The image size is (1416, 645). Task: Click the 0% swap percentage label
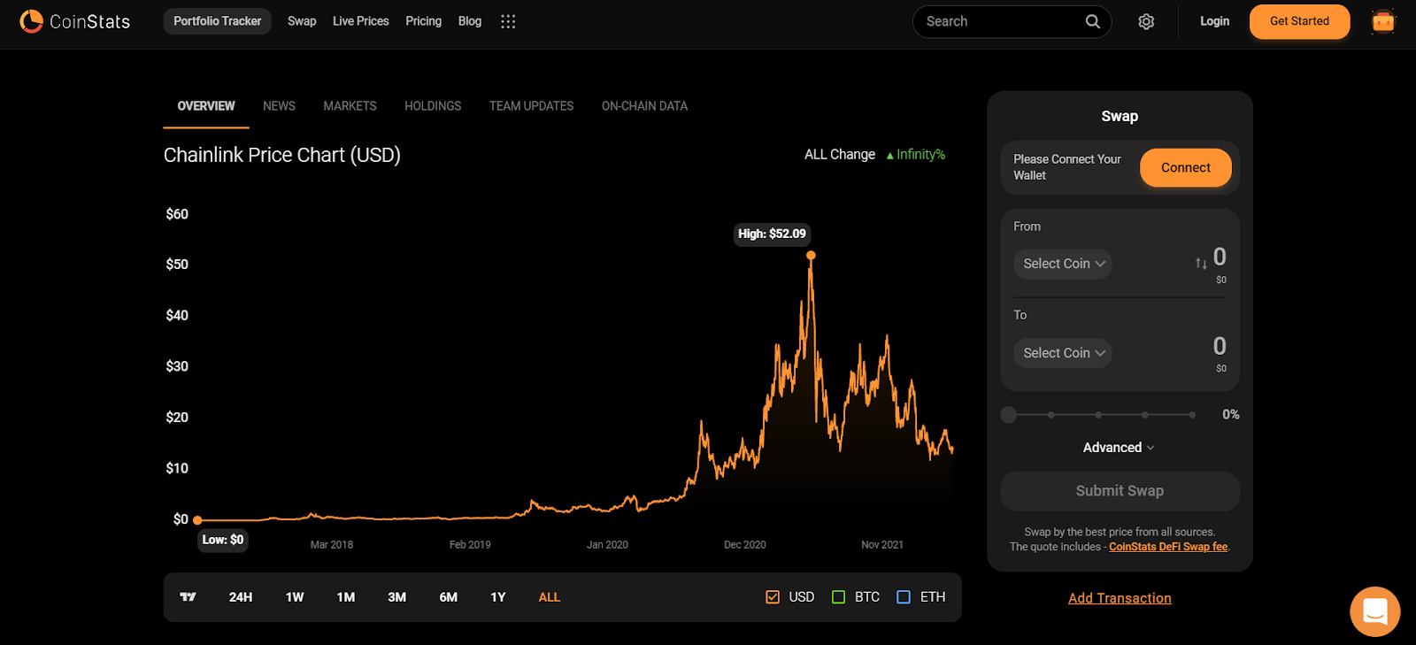pos(1231,414)
